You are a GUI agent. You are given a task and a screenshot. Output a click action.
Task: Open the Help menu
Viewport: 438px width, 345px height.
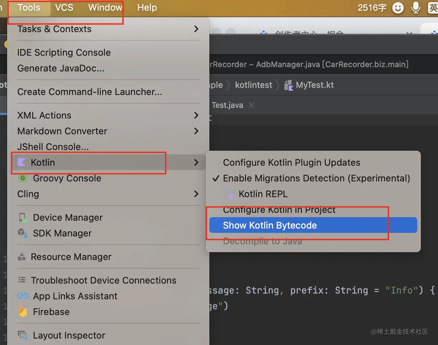[147, 7]
